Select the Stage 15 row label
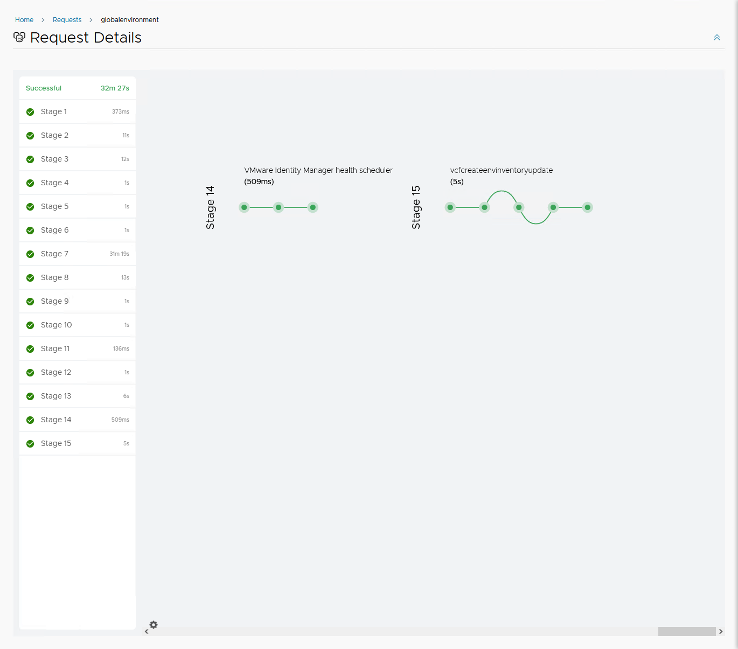Viewport: 738px width, 649px height. (x=56, y=443)
